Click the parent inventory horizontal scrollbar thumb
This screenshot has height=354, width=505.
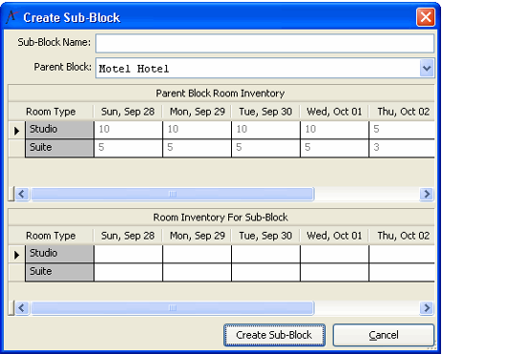pos(172,194)
